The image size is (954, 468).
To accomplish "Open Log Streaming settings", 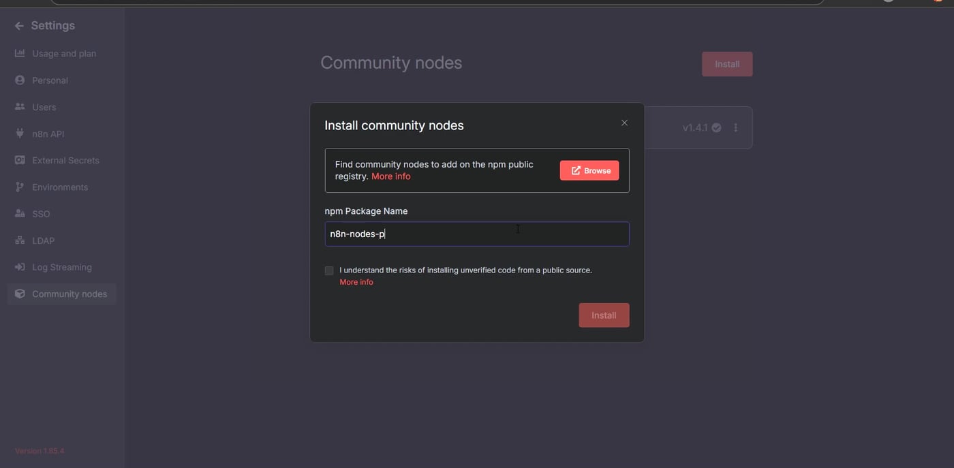I will [62, 267].
